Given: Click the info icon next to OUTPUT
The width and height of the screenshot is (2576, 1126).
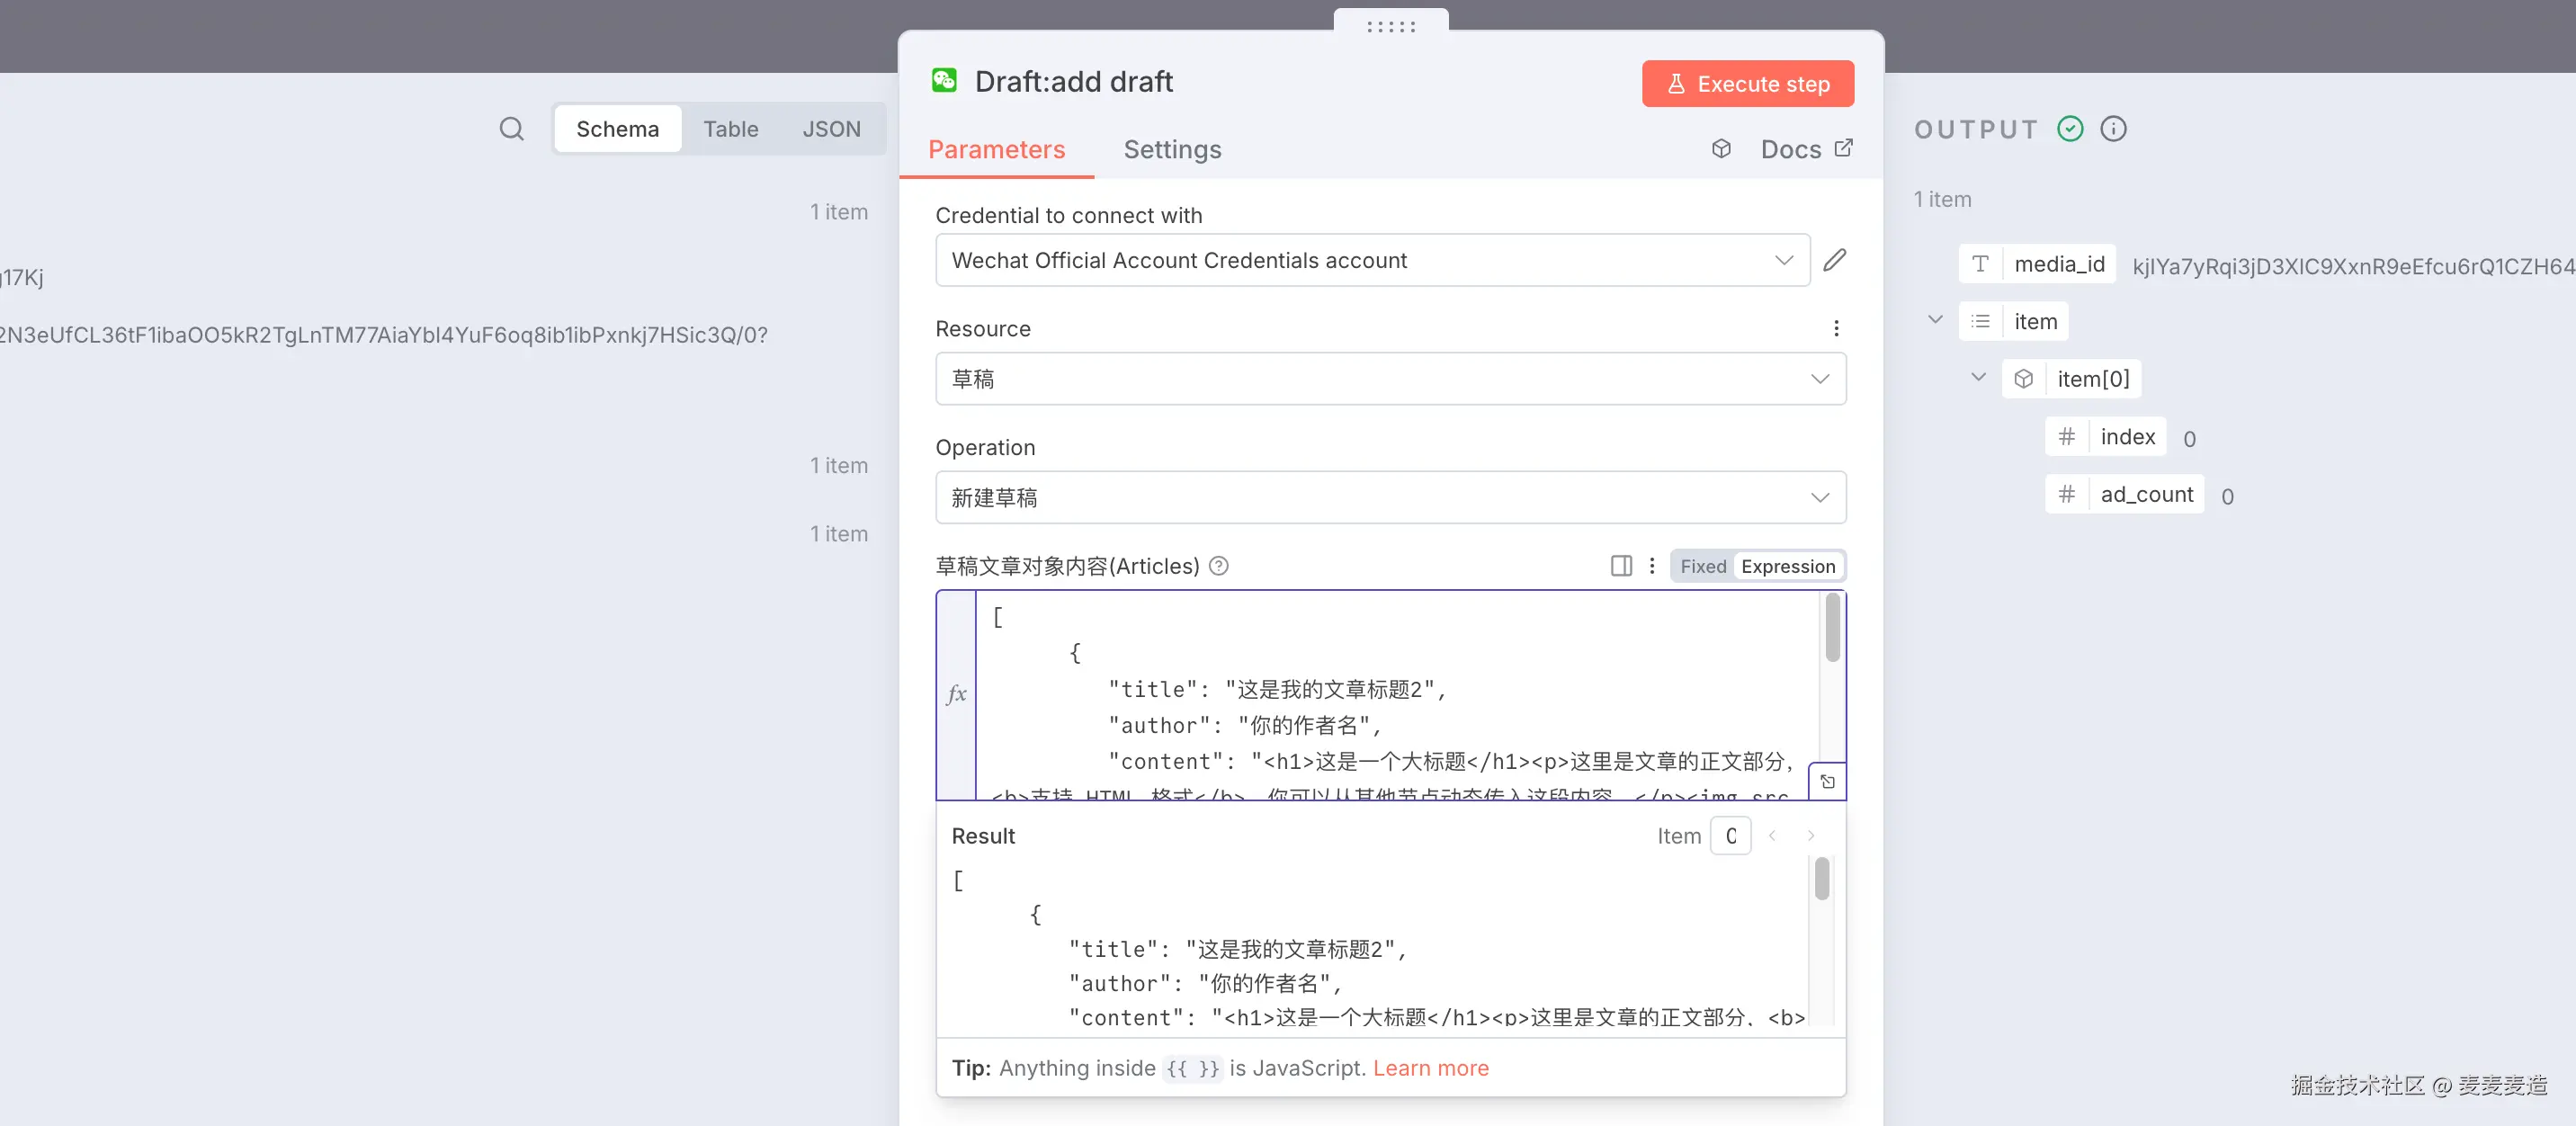Looking at the screenshot, I should (x=2113, y=129).
